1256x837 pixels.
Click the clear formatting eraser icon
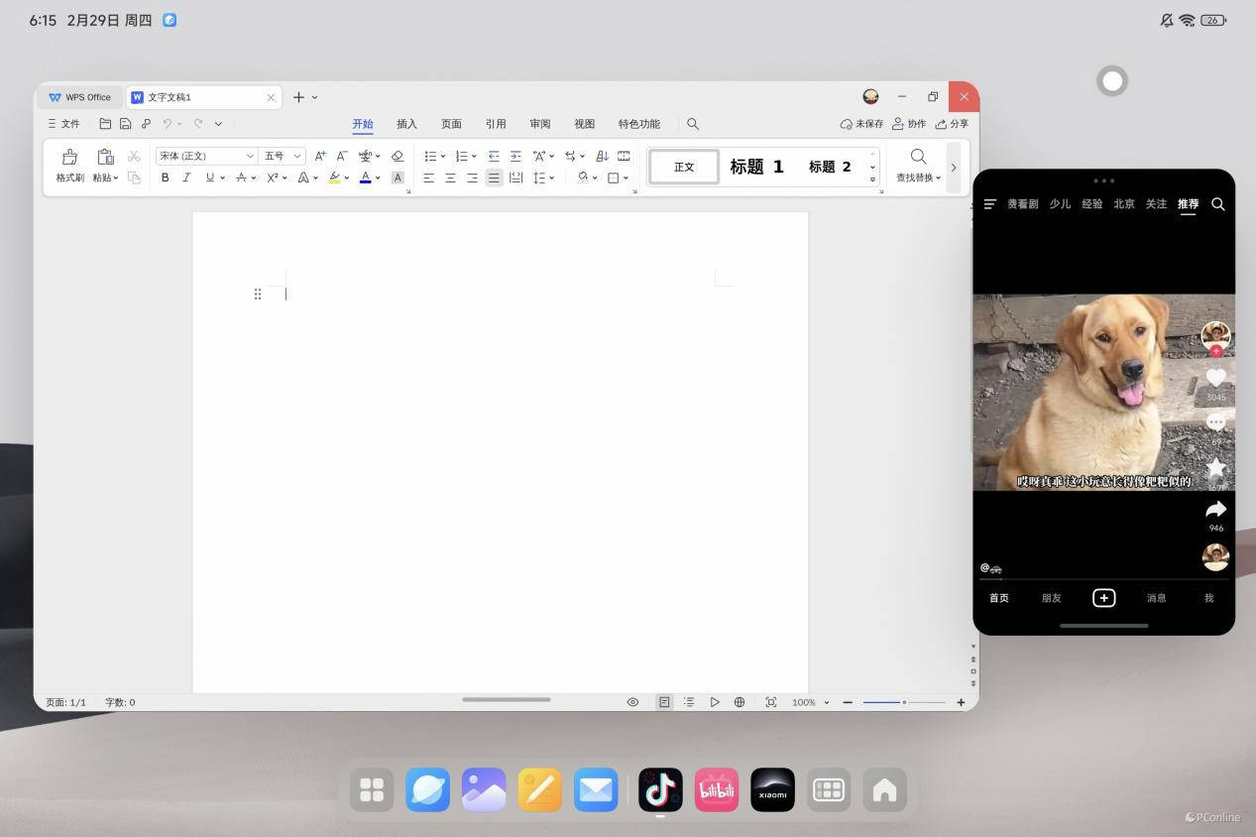coord(398,156)
